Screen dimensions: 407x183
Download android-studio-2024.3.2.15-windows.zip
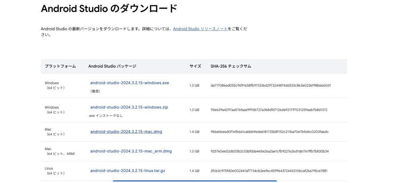[x=129, y=107]
